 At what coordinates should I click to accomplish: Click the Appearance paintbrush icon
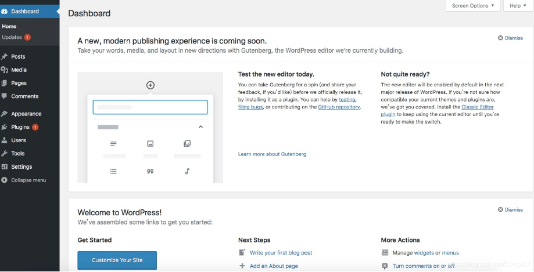click(4, 114)
